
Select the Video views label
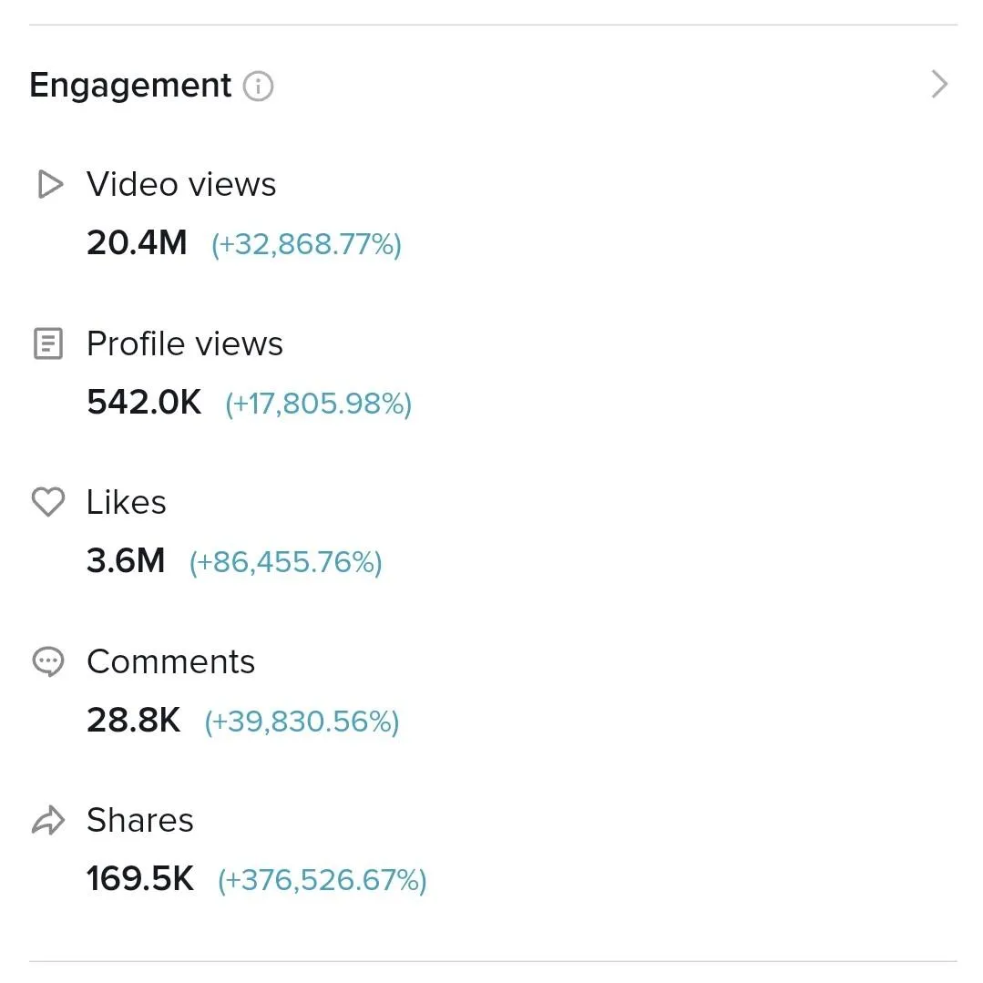point(181,184)
